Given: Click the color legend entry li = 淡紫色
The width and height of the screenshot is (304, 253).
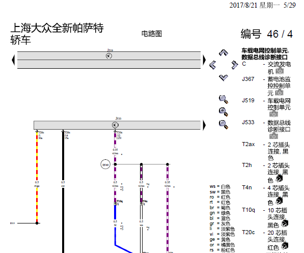Looking at the screenshot, I should coord(222,229).
